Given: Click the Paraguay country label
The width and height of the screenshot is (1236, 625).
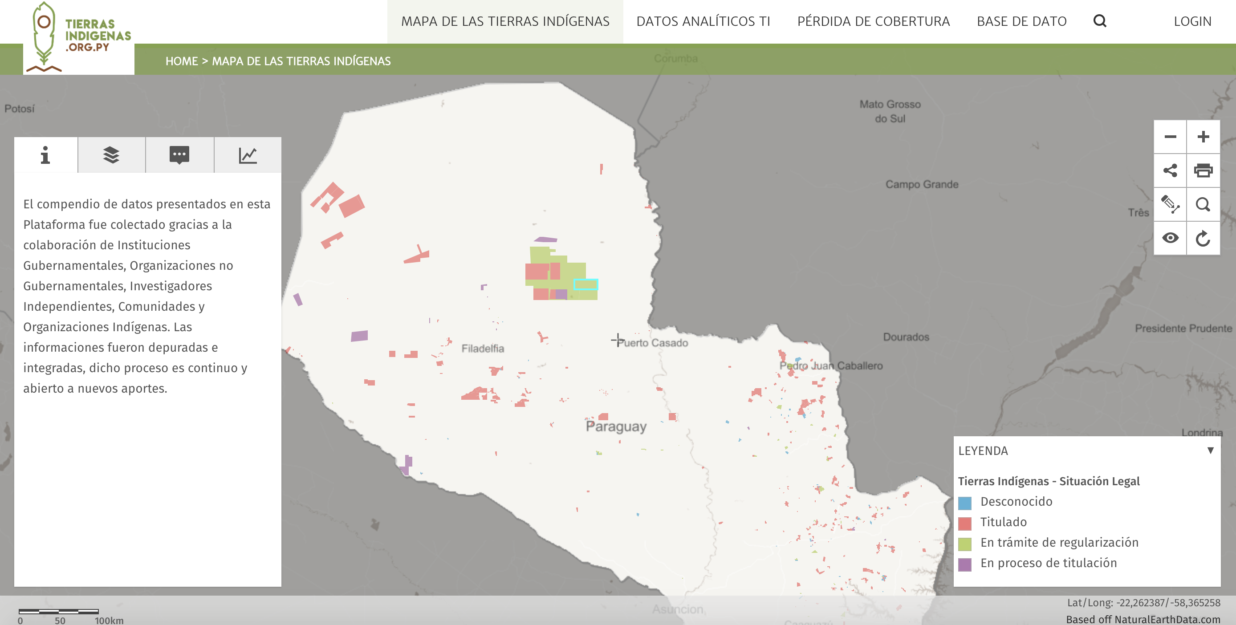Looking at the screenshot, I should pyautogui.click(x=616, y=426).
